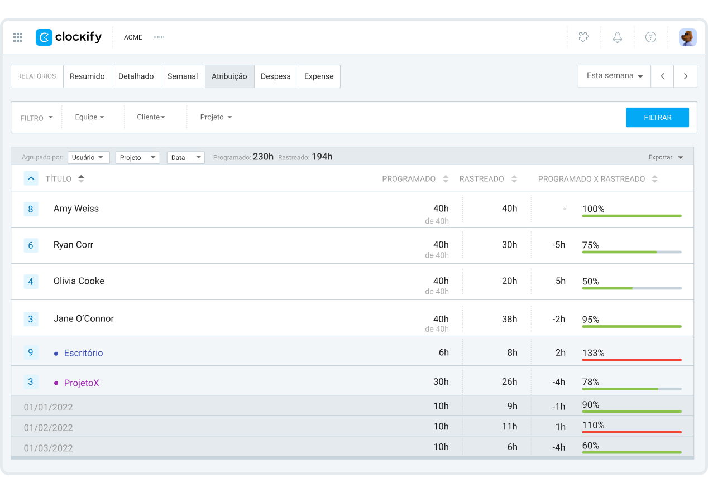Image resolution: width=708 pixels, height=493 pixels.
Task: Toggle Ryan Corr row with badge 6
Action: coord(31,245)
